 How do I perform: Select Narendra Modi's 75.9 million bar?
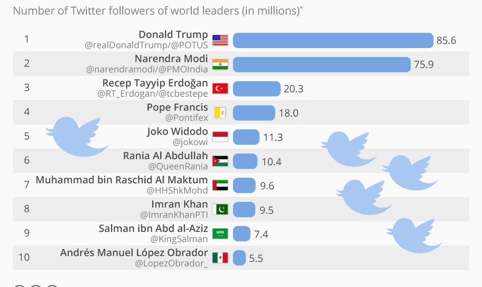coord(321,64)
